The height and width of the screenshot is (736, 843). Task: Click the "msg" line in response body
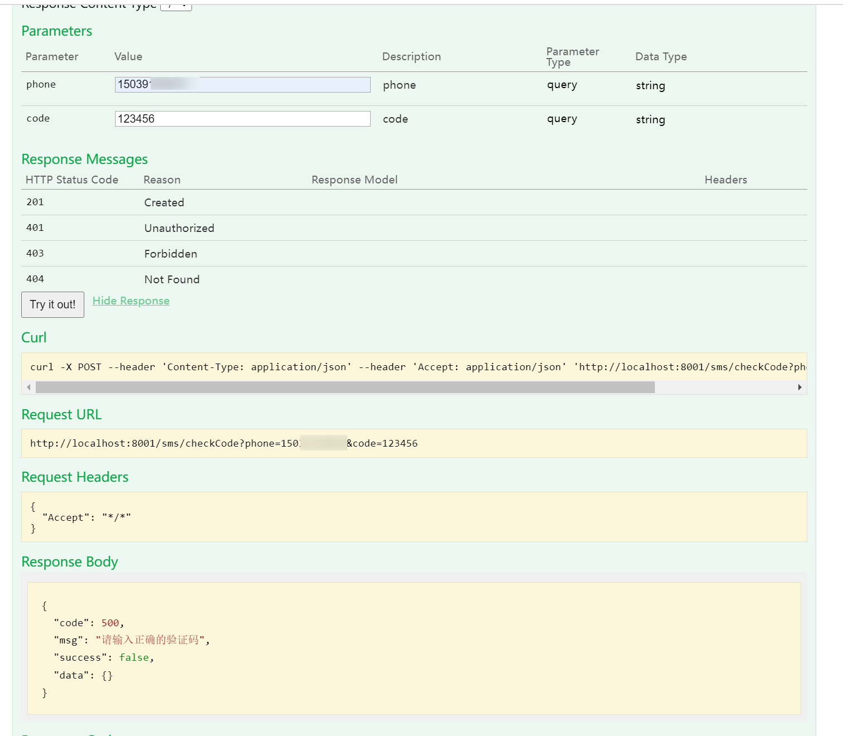(x=132, y=640)
